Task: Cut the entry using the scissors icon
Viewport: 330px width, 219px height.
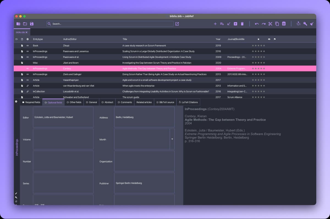Action: (270, 24)
